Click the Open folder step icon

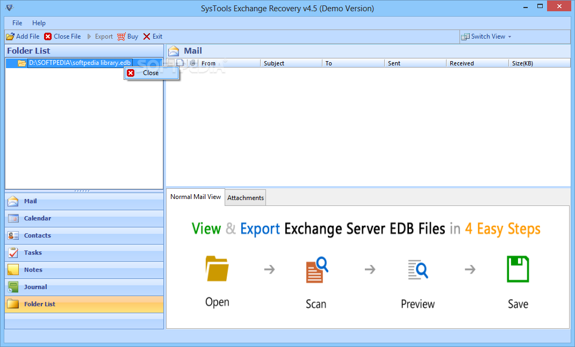pos(217,269)
